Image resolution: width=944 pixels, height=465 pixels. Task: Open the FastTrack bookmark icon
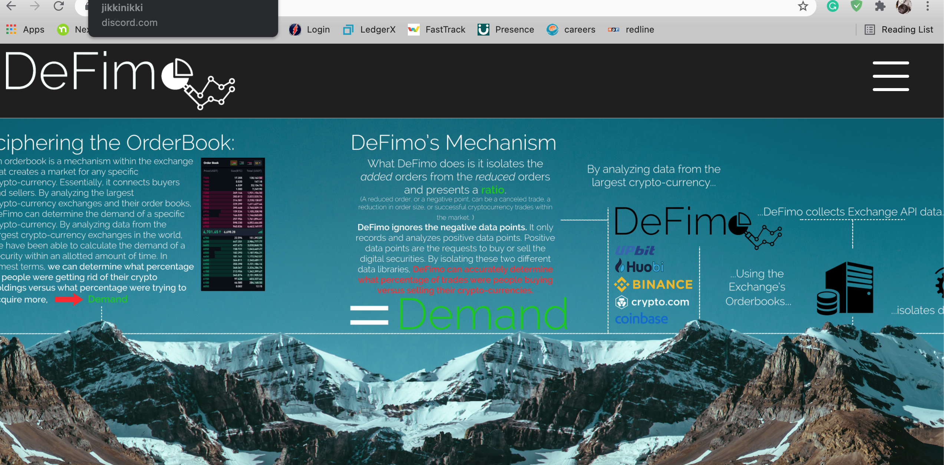(x=413, y=29)
